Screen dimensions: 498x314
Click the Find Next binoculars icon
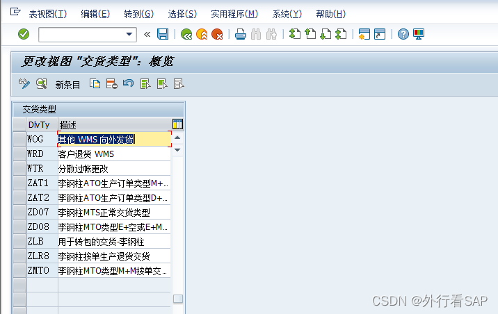(271, 34)
